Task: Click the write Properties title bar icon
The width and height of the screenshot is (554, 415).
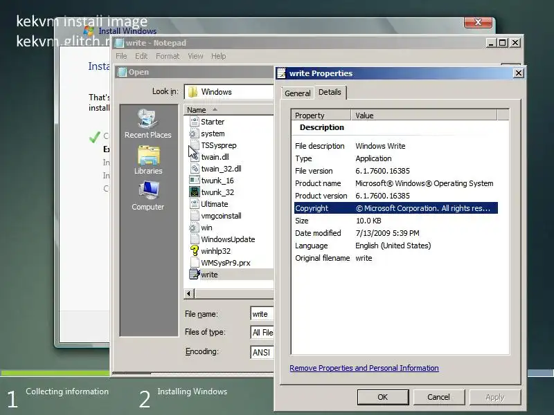Action: [x=281, y=73]
